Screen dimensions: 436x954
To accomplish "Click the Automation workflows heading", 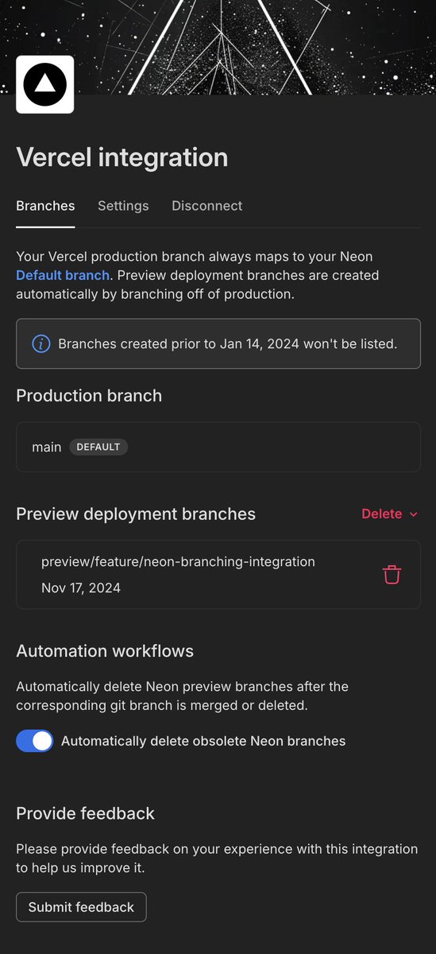I will click(x=105, y=650).
